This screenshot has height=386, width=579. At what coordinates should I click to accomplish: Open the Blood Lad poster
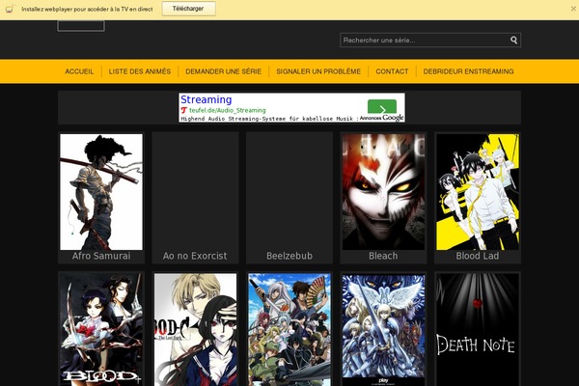pyautogui.click(x=478, y=192)
